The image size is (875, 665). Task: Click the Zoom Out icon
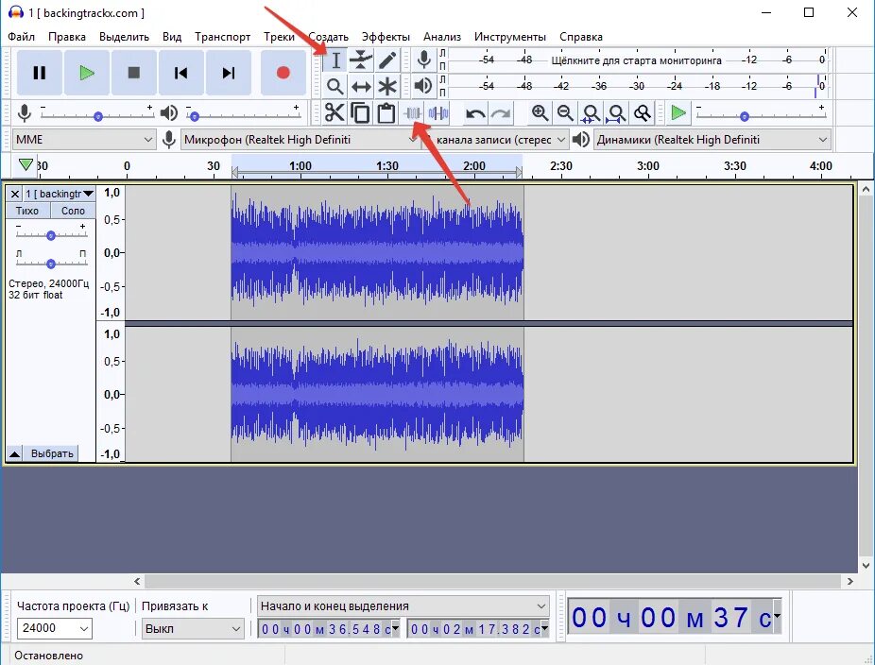pyautogui.click(x=565, y=113)
